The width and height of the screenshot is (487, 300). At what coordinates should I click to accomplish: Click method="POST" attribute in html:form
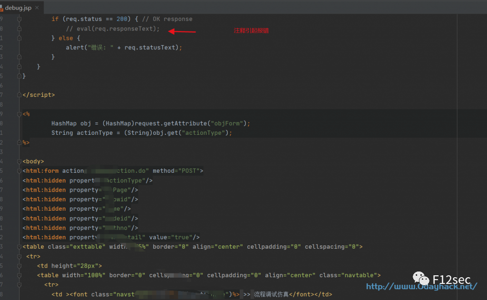click(x=176, y=171)
